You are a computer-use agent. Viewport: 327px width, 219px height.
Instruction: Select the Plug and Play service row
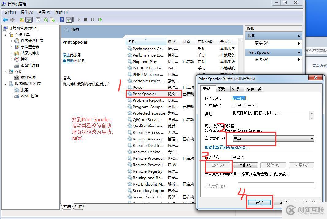click(x=182, y=62)
